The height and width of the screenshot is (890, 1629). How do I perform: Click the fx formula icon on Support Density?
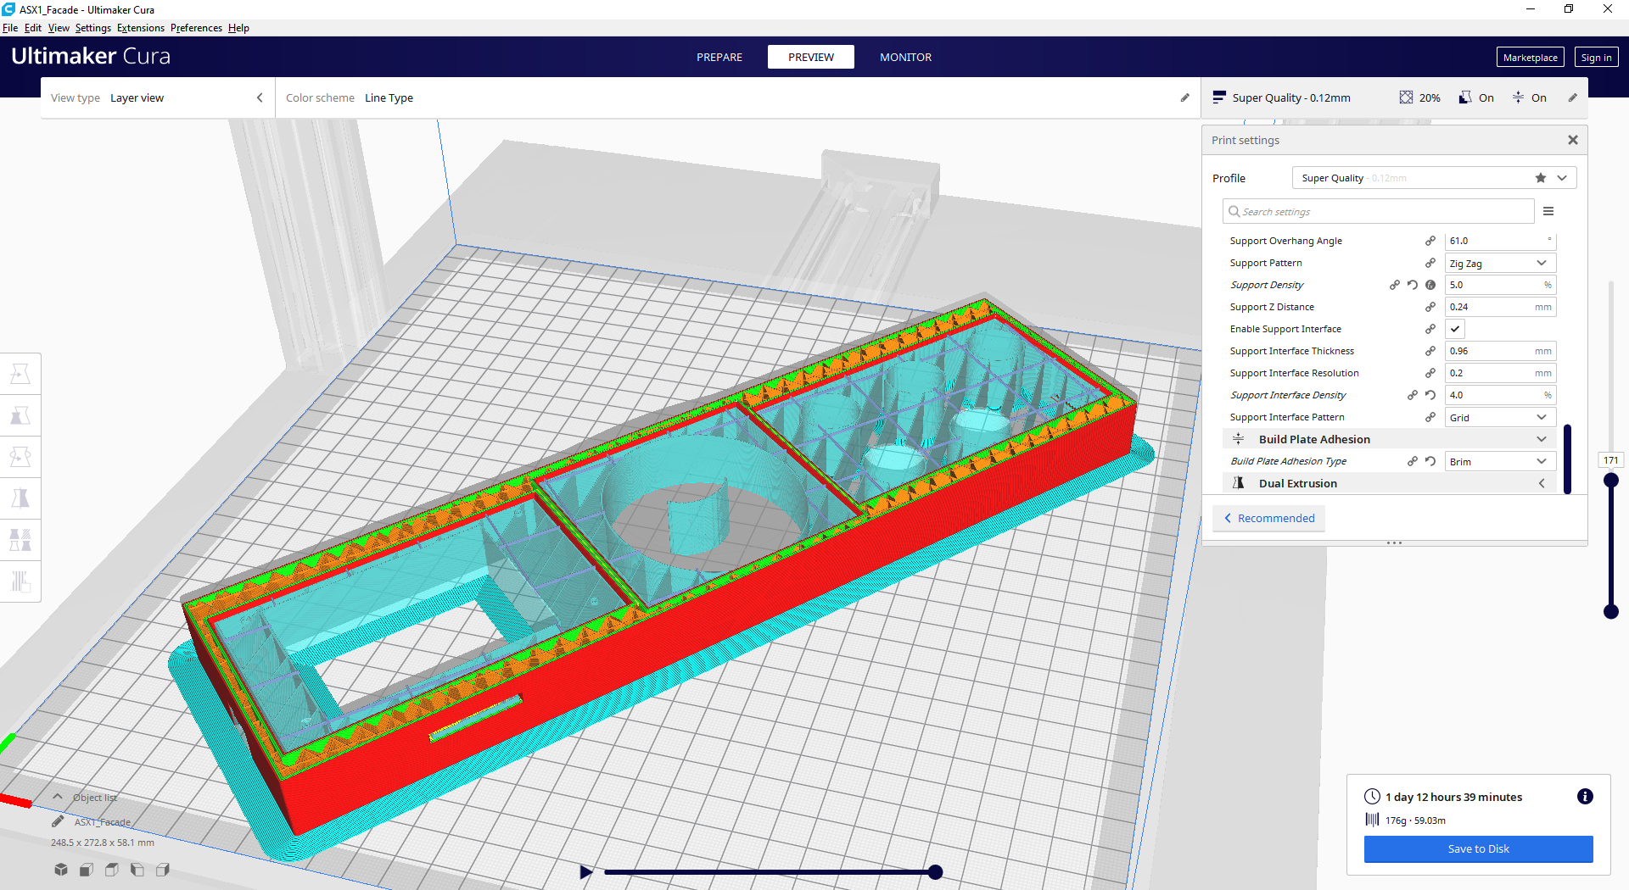(x=1430, y=285)
